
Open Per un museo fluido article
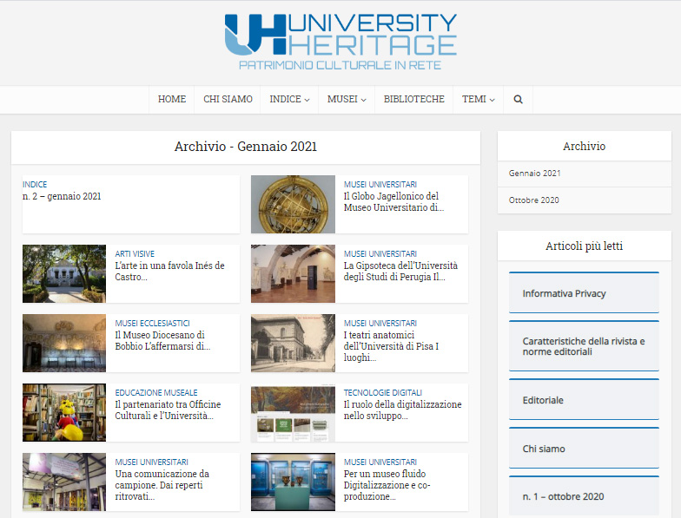387,485
